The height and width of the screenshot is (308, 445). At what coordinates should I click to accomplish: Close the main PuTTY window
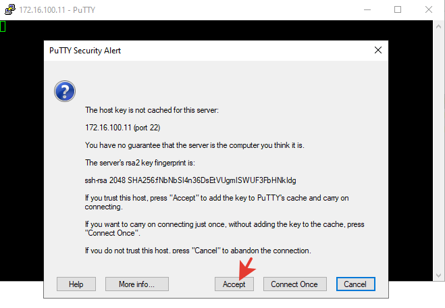click(x=429, y=9)
